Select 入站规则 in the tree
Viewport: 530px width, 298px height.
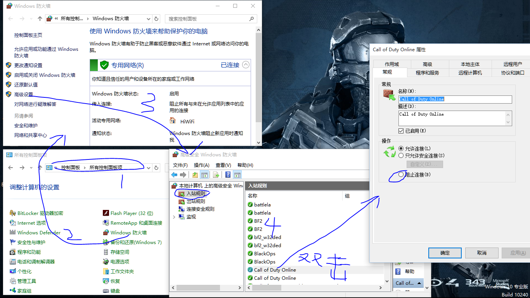tap(196, 193)
